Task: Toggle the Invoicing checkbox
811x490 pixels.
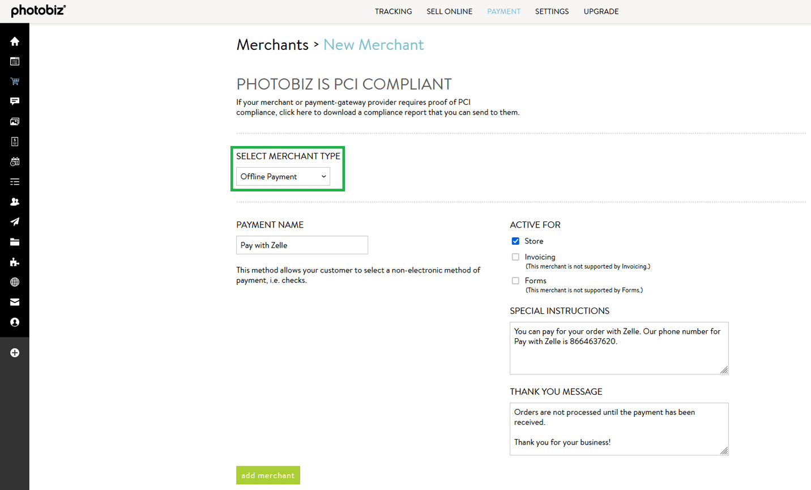Action: point(515,257)
